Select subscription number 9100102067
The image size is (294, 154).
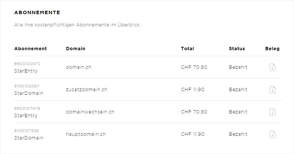pos(27,86)
